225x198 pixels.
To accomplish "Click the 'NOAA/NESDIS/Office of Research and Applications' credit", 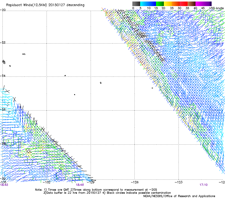I will pyautogui.click(x=179, y=196).
